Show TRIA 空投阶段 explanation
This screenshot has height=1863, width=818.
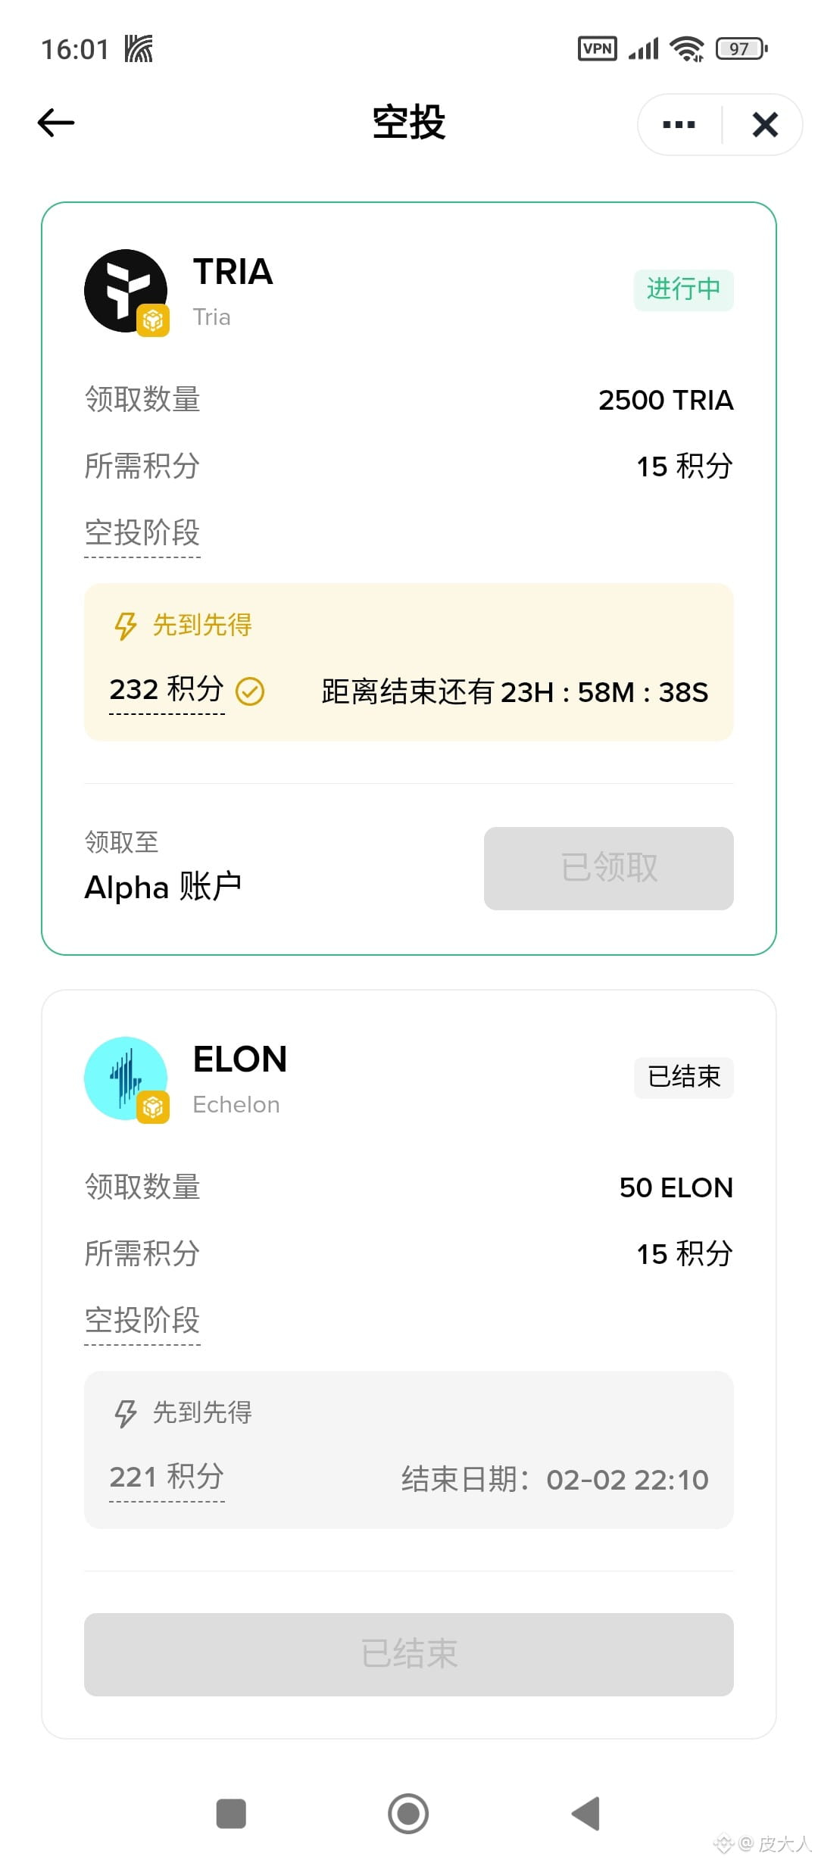142,533
